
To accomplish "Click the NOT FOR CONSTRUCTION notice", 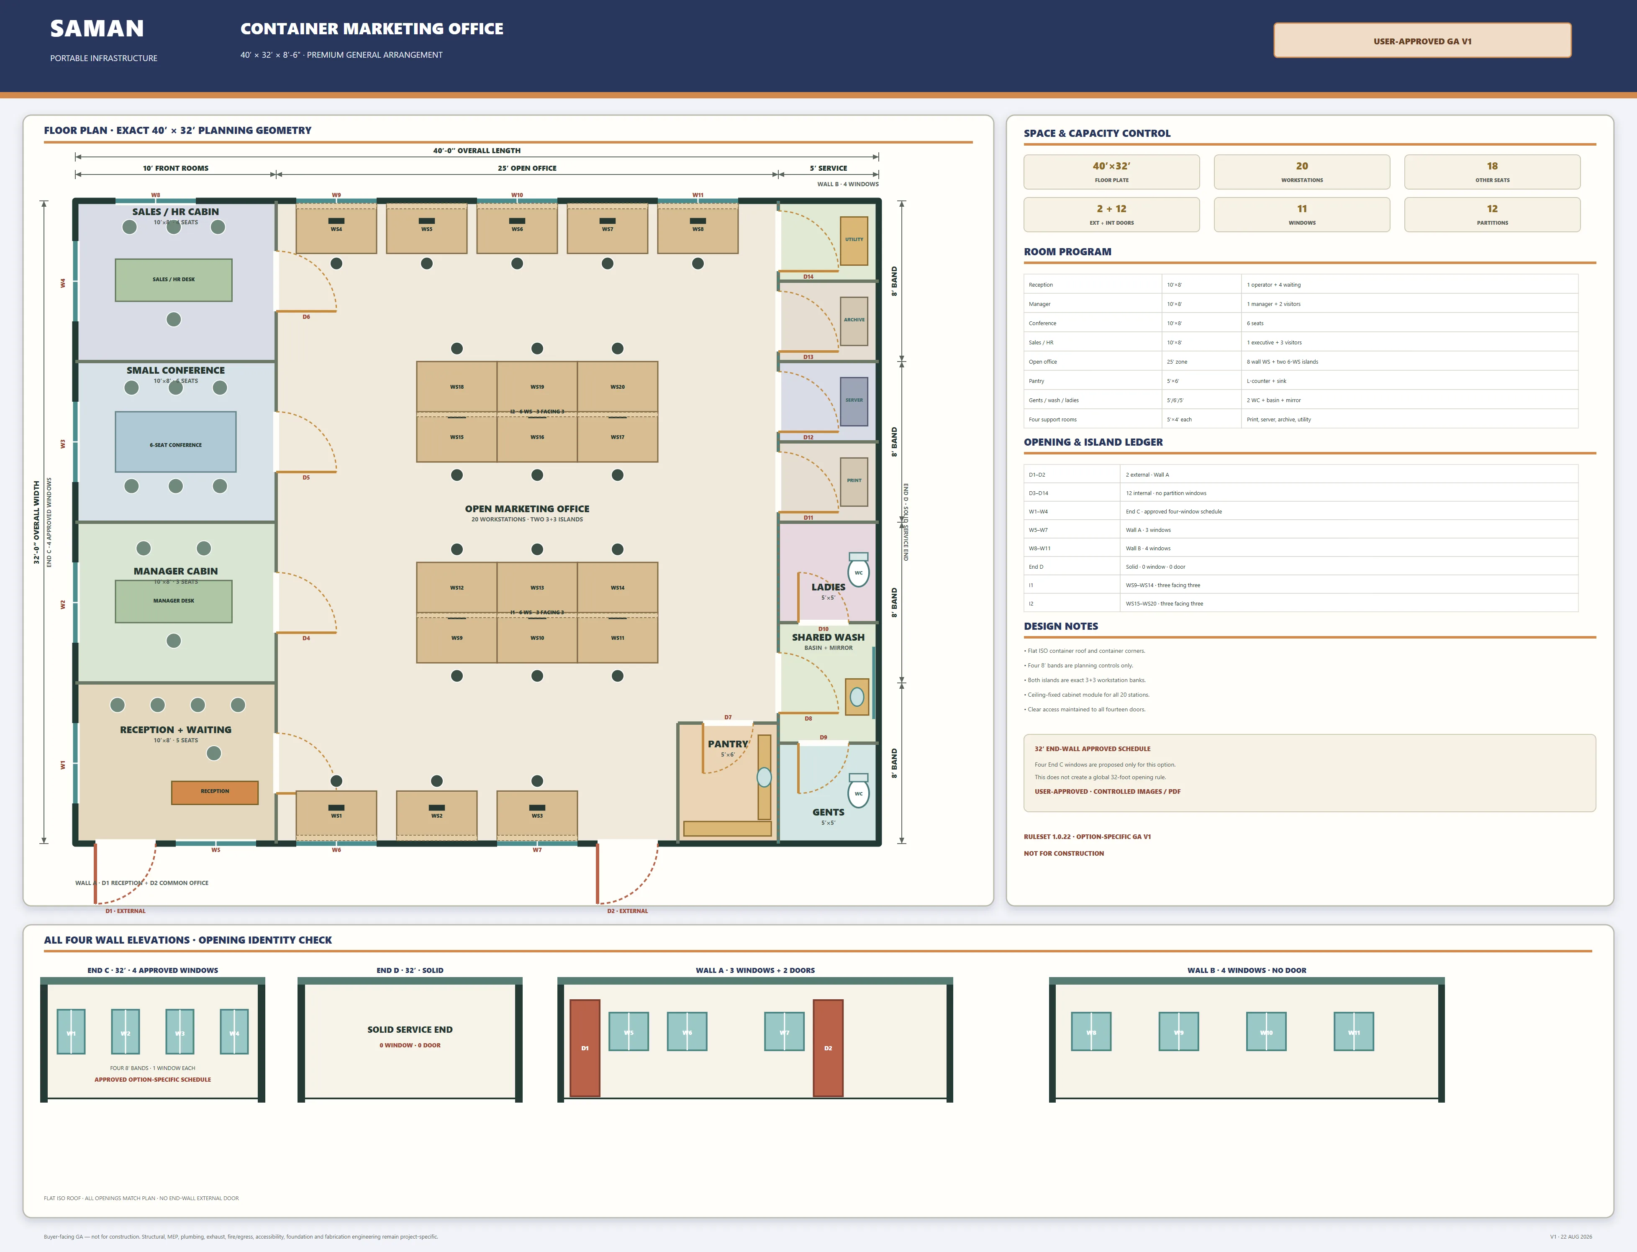I will [1064, 853].
